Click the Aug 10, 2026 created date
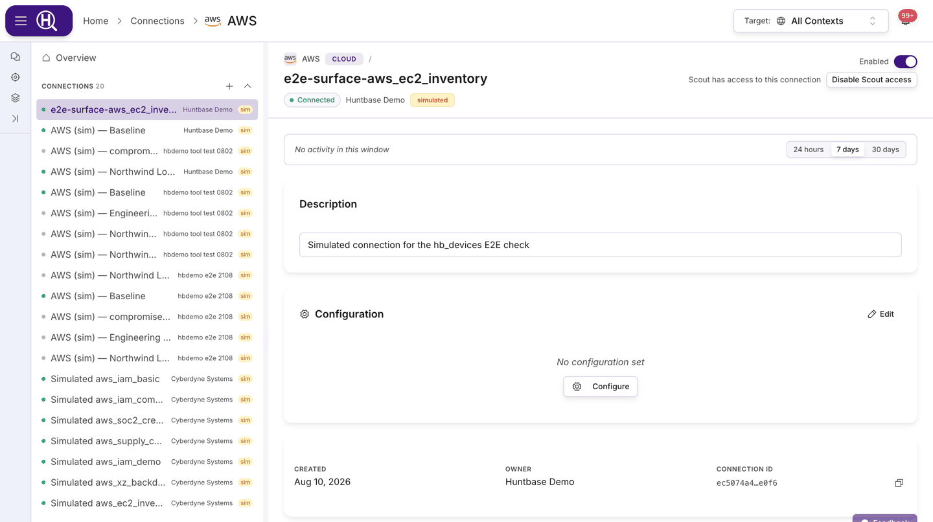Screen dimensions: 933x522 pyautogui.click(x=322, y=482)
